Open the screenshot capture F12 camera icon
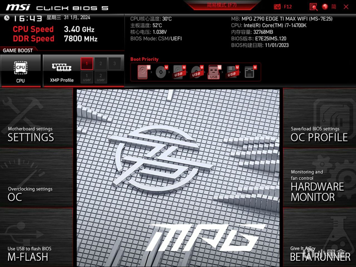The image size is (356, 267). coord(278,6)
